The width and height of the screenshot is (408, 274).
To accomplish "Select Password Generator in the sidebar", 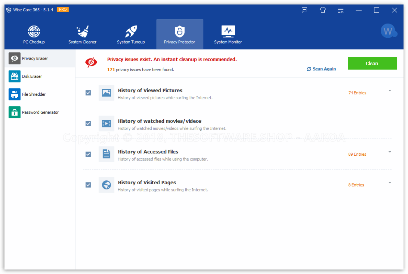I will 40,112.
